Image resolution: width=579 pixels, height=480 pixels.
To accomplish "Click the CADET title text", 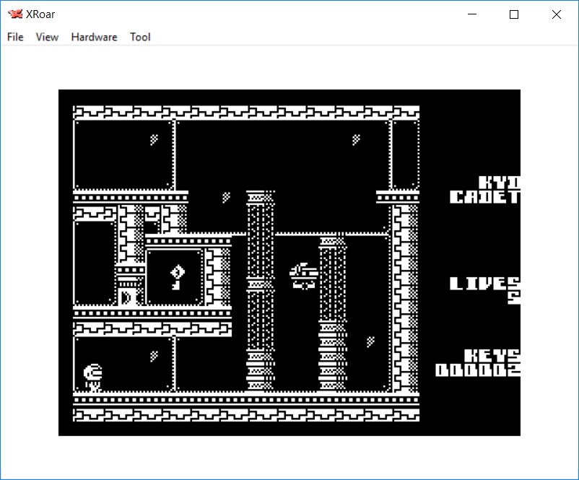I will pos(484,197).
